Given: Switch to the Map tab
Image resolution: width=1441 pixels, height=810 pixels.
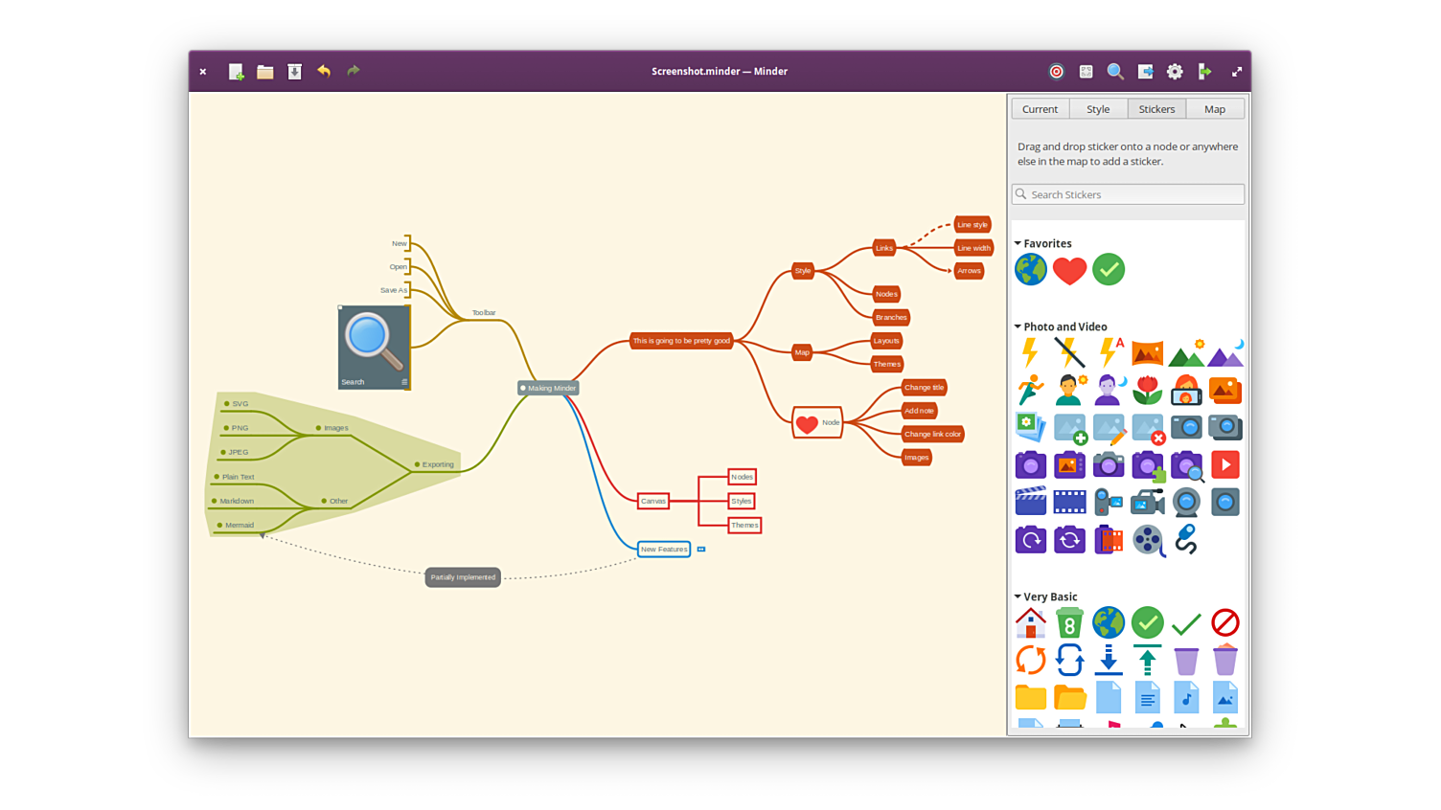Looking at the screenshot, I should click(x=1215, y=109).
